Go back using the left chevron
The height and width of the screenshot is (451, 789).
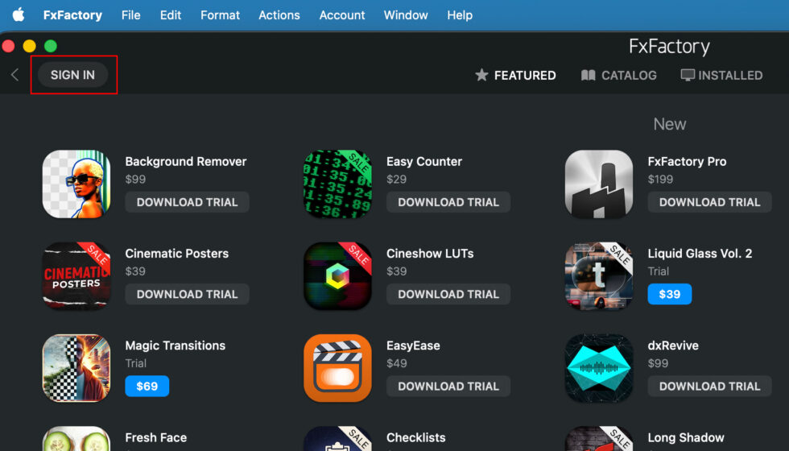click(x=14, y=75)
